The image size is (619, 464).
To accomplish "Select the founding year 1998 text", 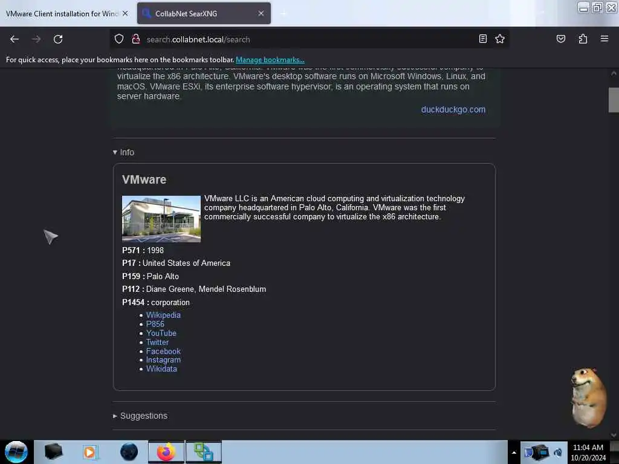I will 155,250.
